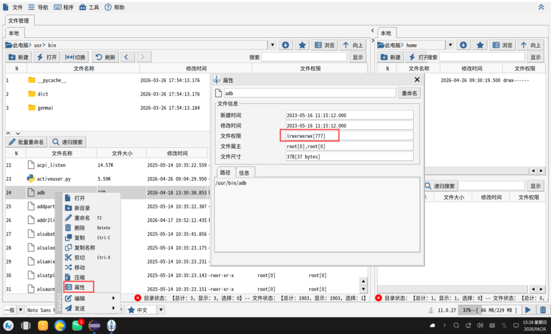This screenshot has width=551, height=334.
Task: Select the 文件管理 tab
Action: 19,20
